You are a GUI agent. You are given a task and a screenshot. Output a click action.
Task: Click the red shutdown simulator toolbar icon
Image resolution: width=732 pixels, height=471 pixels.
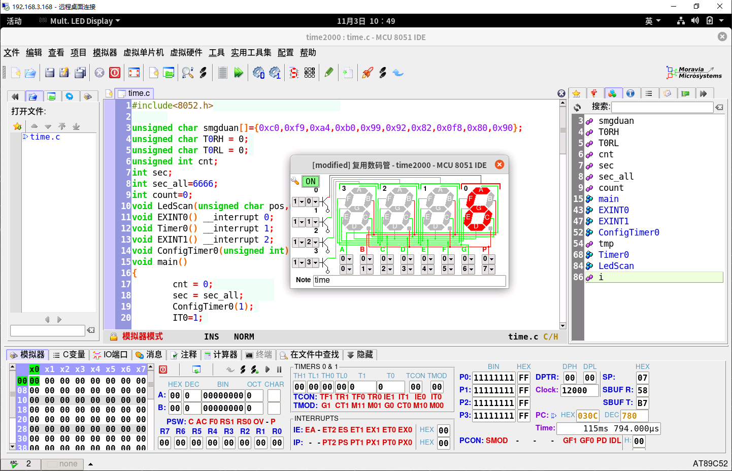pos(115,73)
